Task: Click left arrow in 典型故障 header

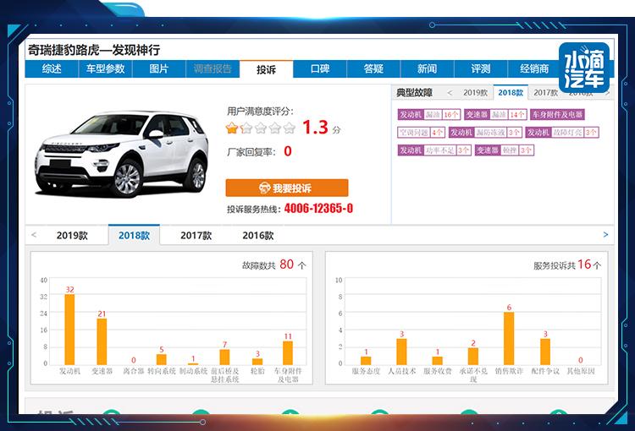Action: (450, 93)
